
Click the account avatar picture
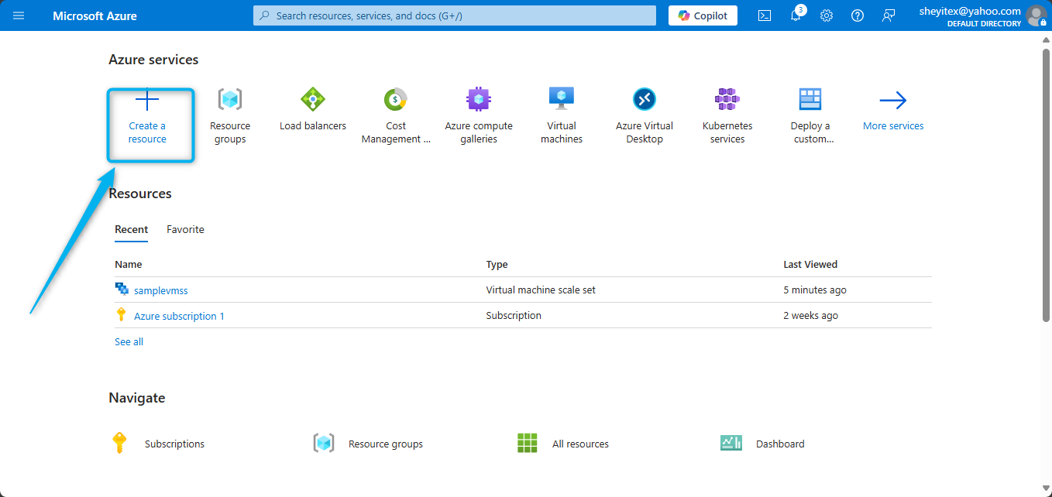[1036, 15]
